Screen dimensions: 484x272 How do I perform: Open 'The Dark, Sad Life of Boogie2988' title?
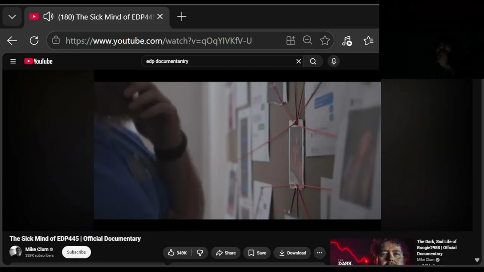pyautogui.click(x=437, y=247)
